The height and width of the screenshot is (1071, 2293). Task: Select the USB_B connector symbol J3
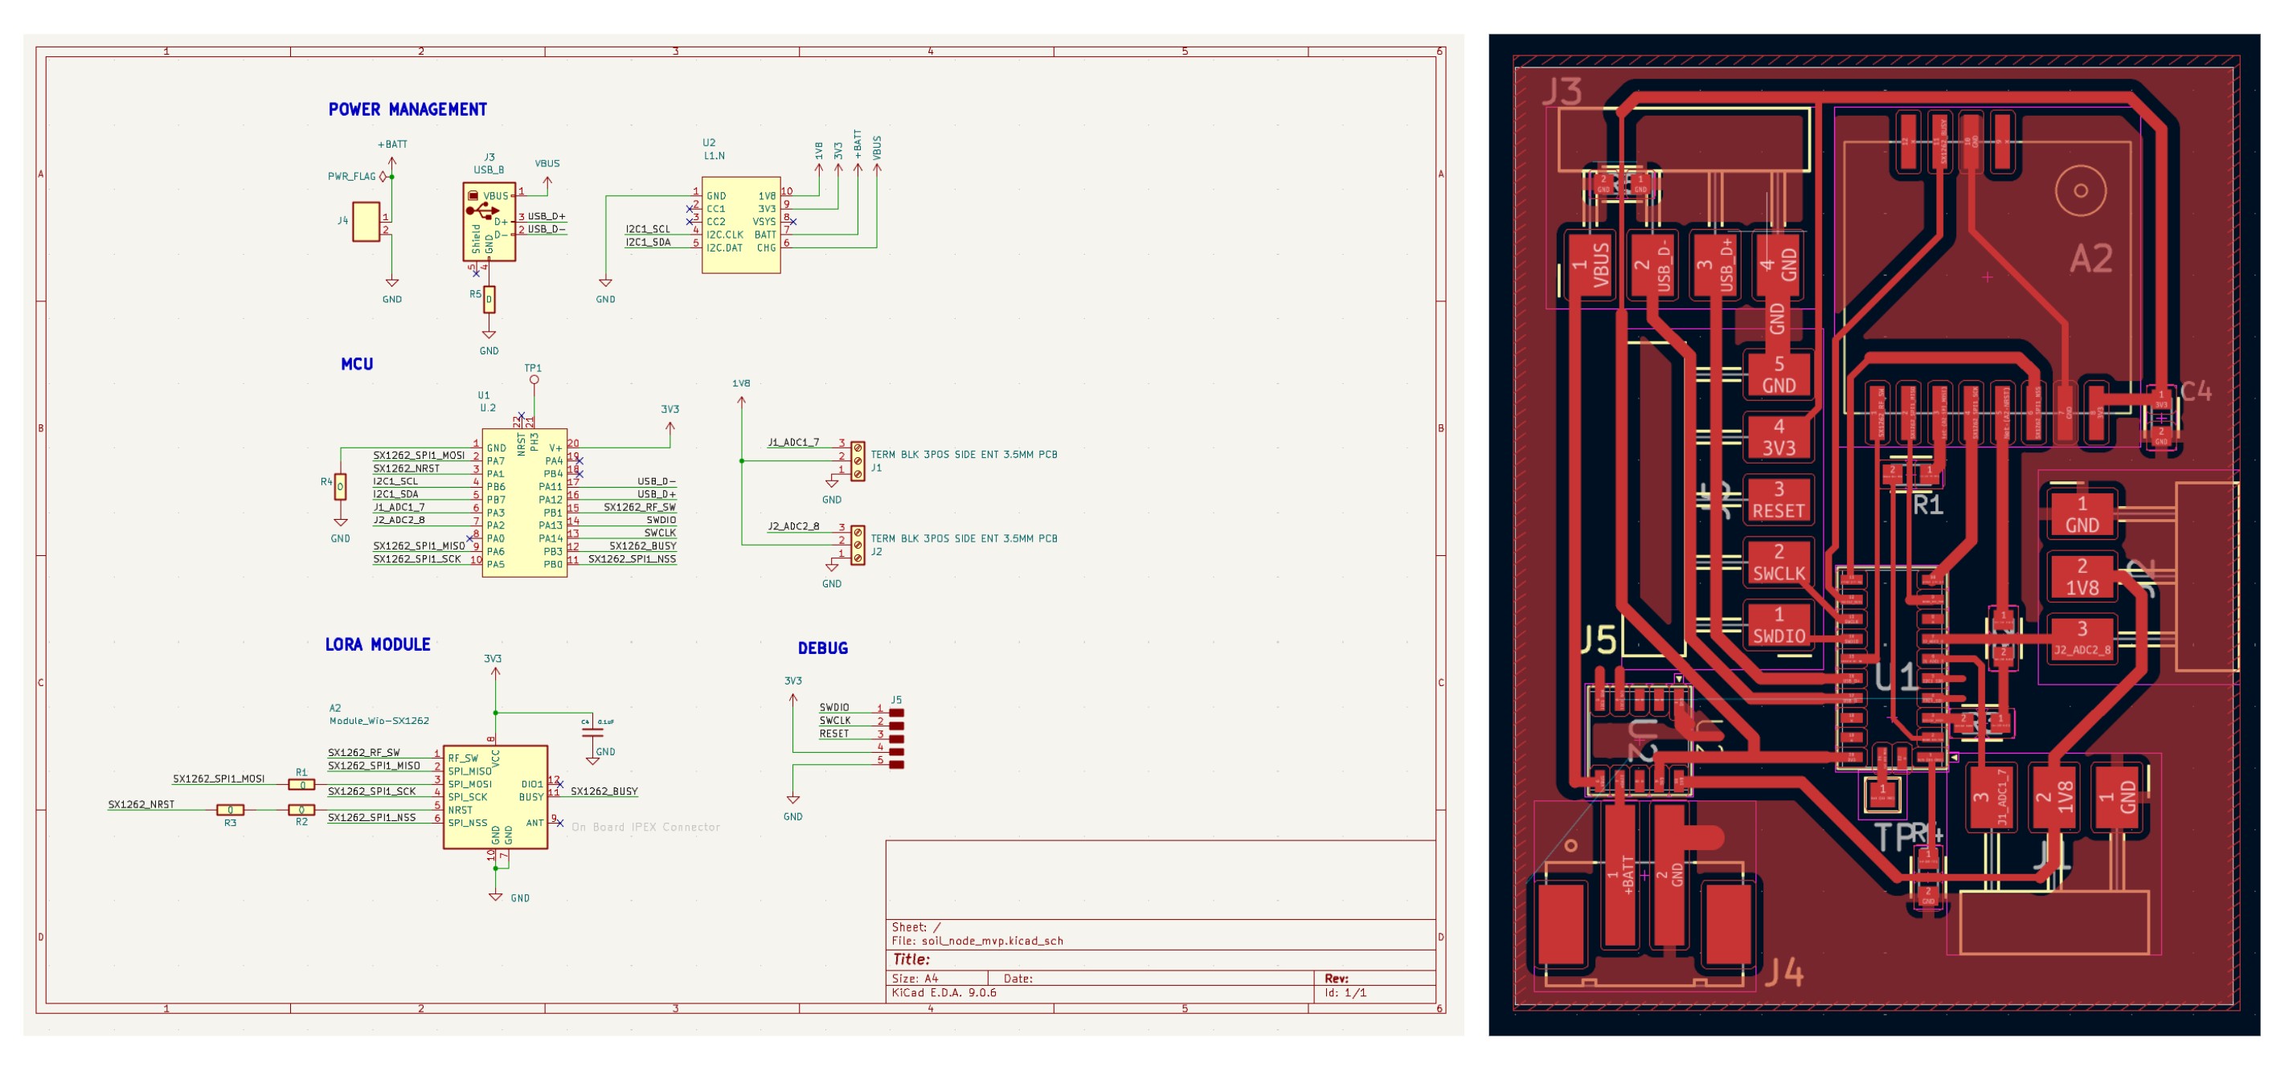490,224
